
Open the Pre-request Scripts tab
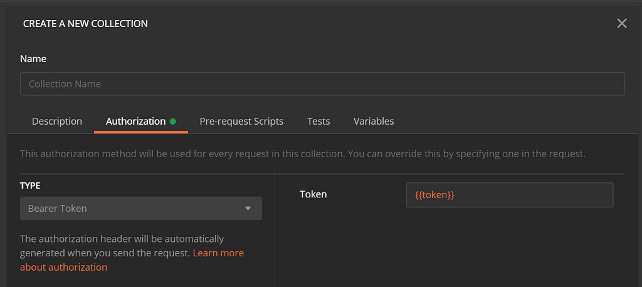[241, 122]
